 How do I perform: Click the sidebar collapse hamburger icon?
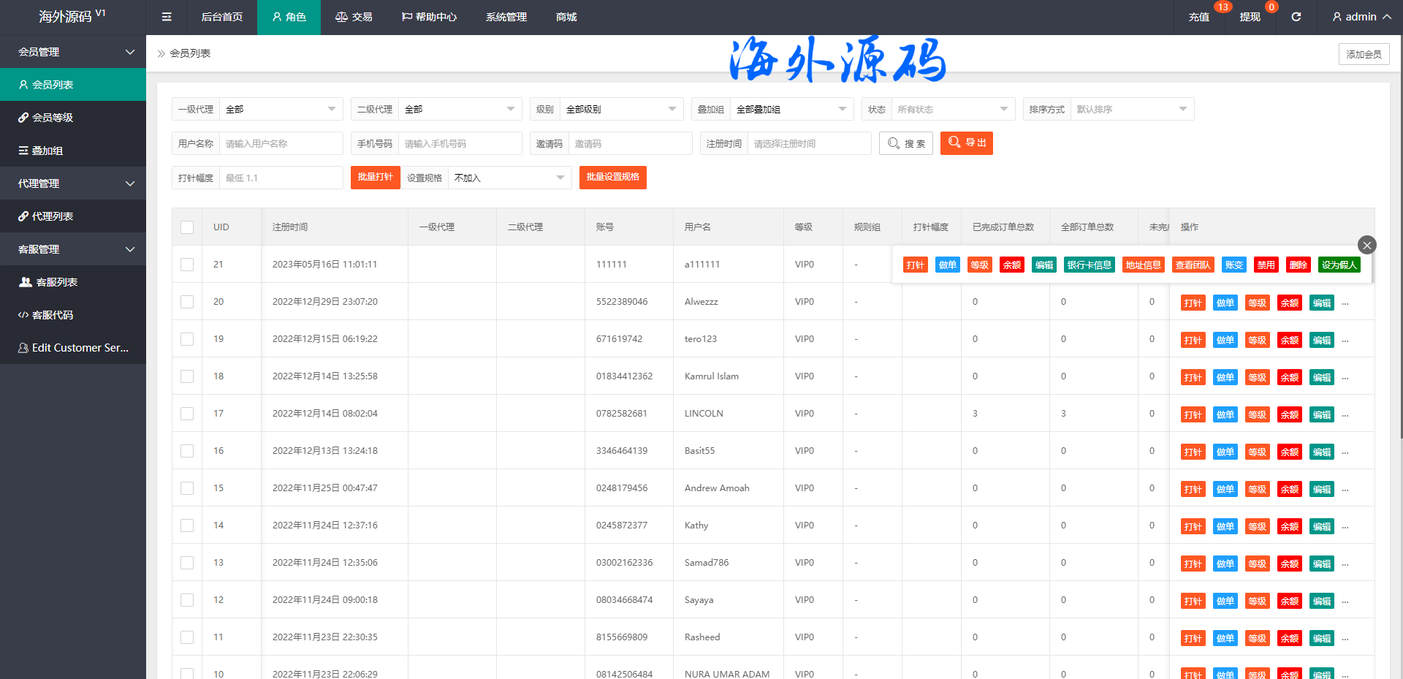167,17
